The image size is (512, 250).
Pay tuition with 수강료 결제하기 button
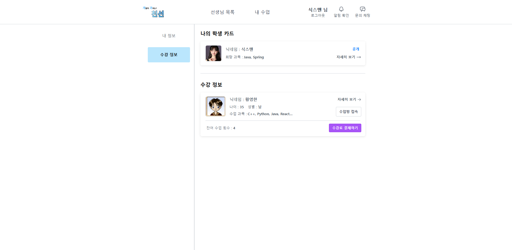[x=345, y=128]
